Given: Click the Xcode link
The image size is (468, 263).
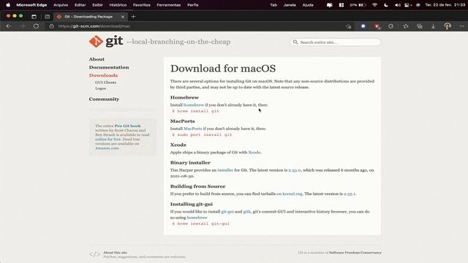Looking at the screenshot, I should click(254, 152).
